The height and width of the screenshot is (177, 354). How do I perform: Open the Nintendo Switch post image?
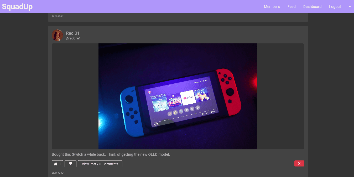click(178, 96)
